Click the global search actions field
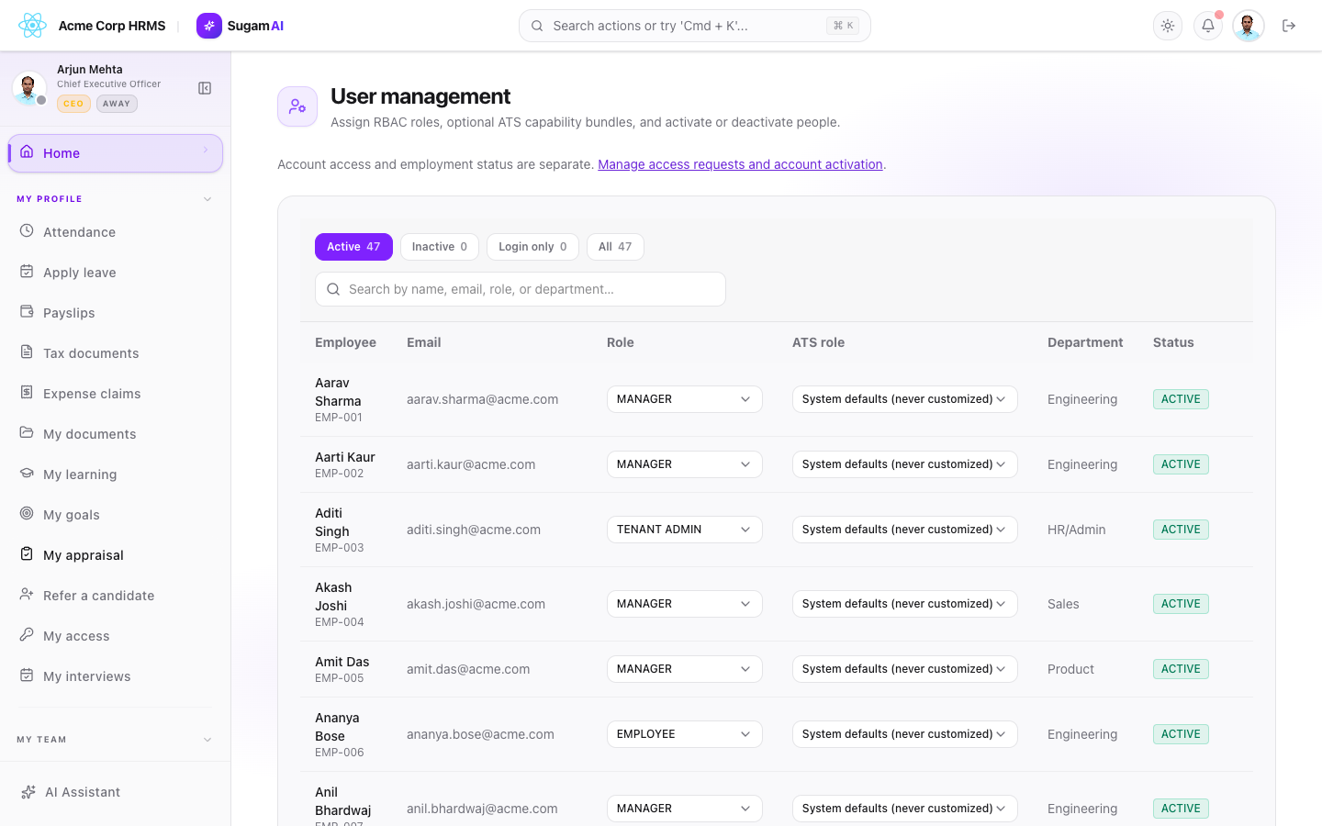This screenshot has height=826, width=1322. click(695, 26)
